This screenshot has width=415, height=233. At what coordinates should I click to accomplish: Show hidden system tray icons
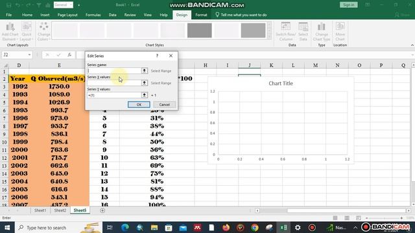point(355,227)
